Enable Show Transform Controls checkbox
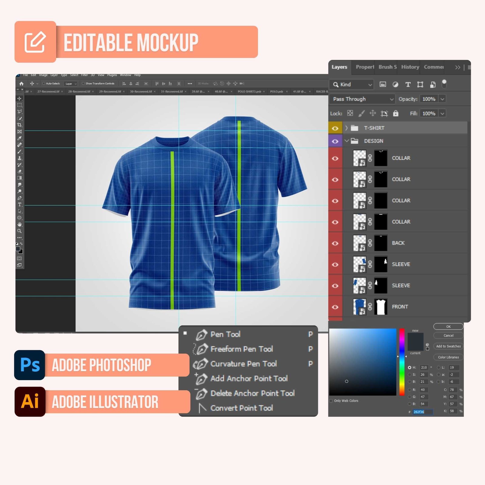 point(83,83)
